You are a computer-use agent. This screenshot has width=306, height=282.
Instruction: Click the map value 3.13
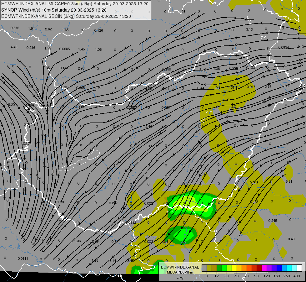point(249,29)
